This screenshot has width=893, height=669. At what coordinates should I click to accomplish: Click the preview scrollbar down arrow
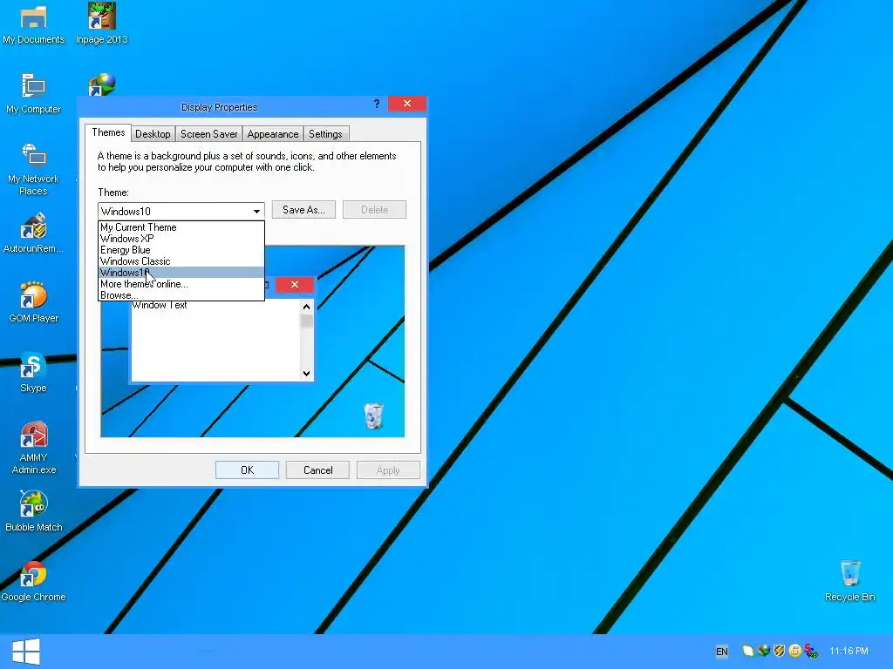point(306,373)
